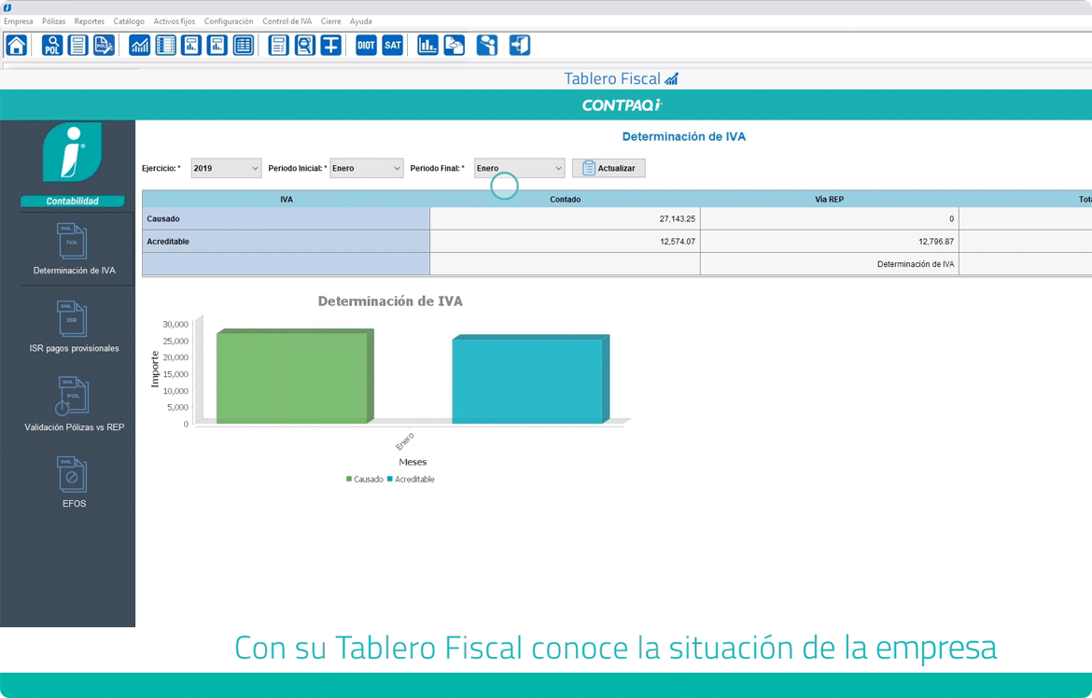The width and height of the screenshot is (1092, 698).
Task: Click the Actualizar button
Action: point(608,167)
